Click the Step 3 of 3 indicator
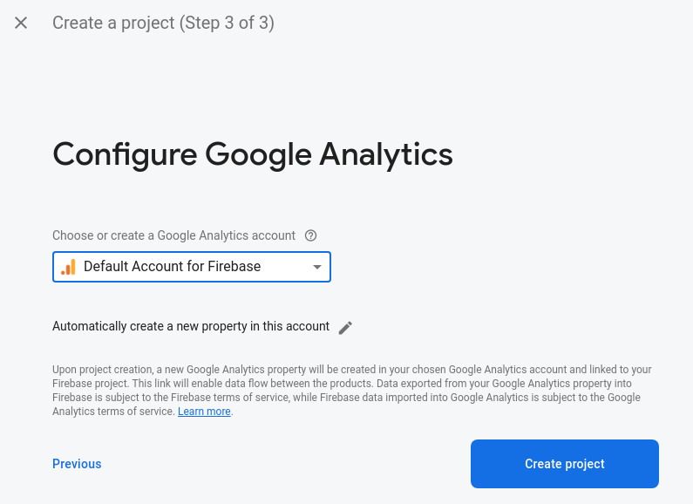This screenshot has height=504, width=693. pyautogui.click(x=227, y=24)
